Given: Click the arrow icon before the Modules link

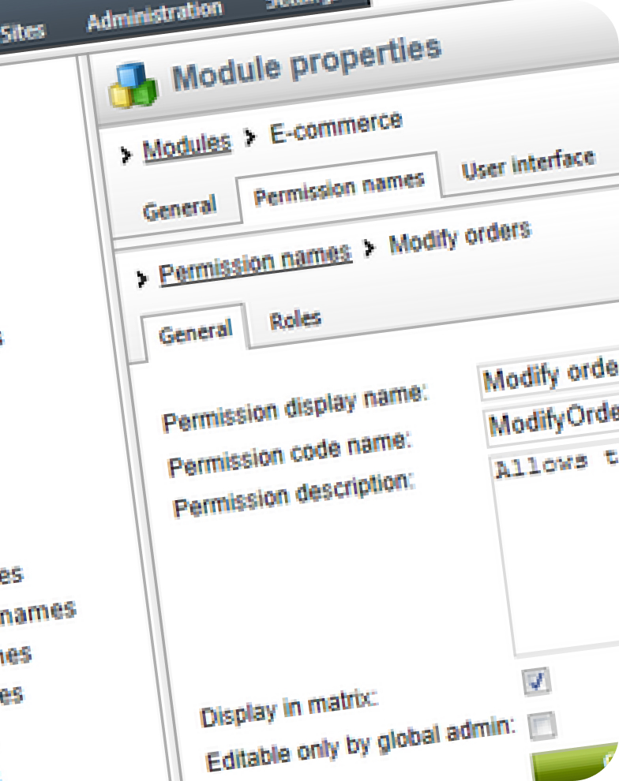Looking at the screenshot, I should [x=126, y=154].
